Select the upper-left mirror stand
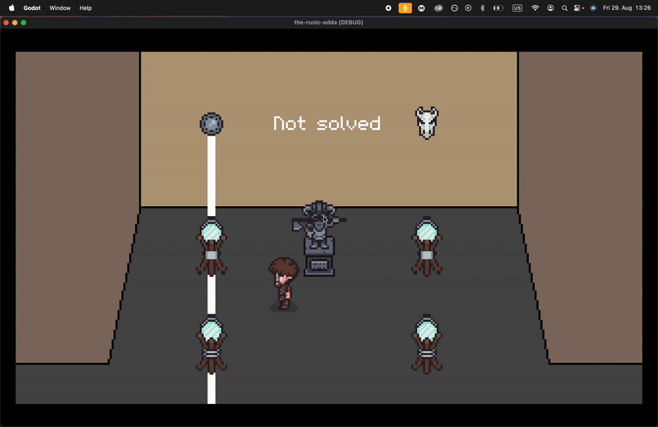 click(x=211, y=246)
